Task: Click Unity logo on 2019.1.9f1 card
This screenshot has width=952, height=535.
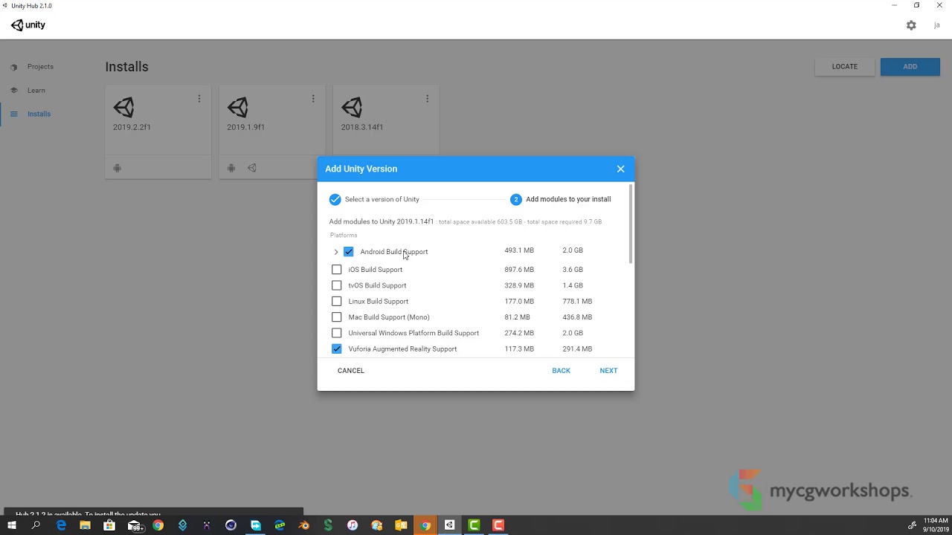Action: point(238,108)
